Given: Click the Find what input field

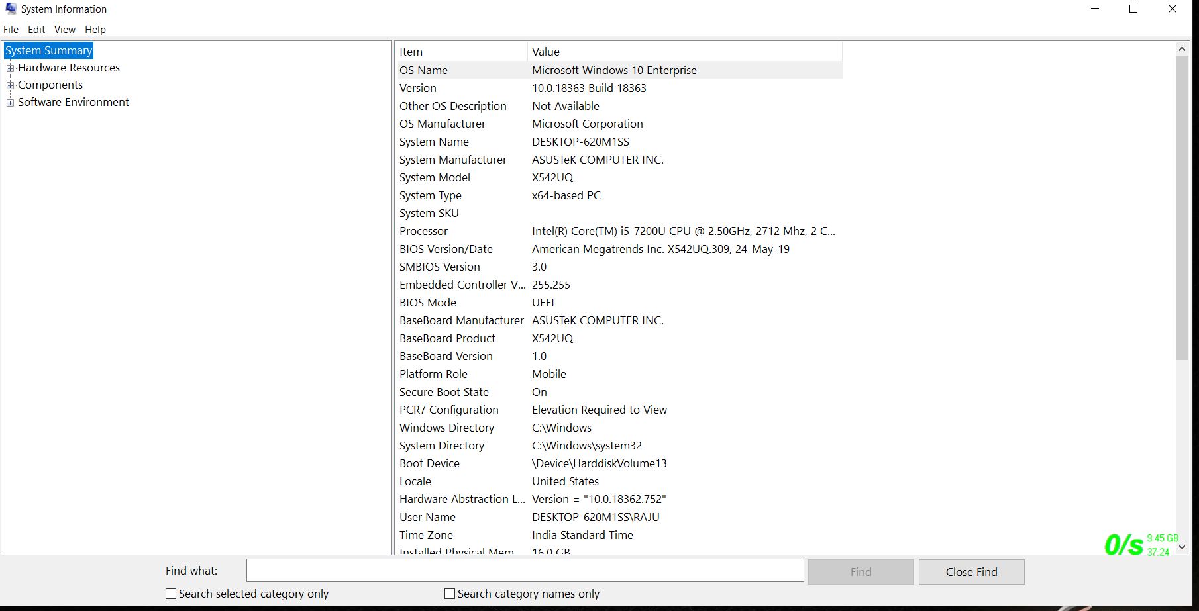Looking at the screenshot, I should (525, 571).
